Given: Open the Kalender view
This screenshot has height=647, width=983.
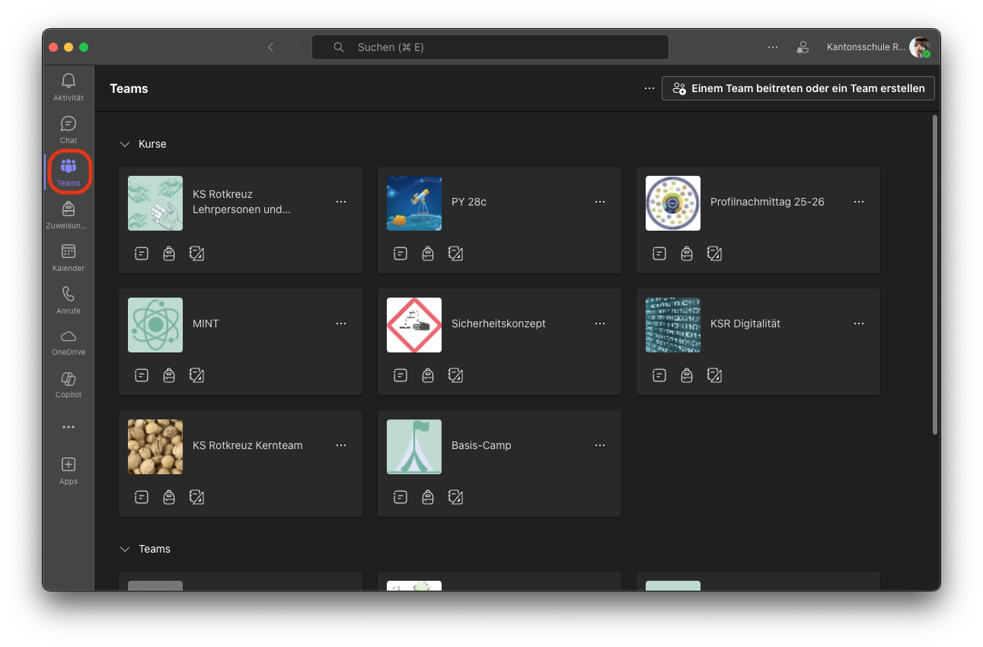Looking at the screenshot, I should (x=69, y=257).
